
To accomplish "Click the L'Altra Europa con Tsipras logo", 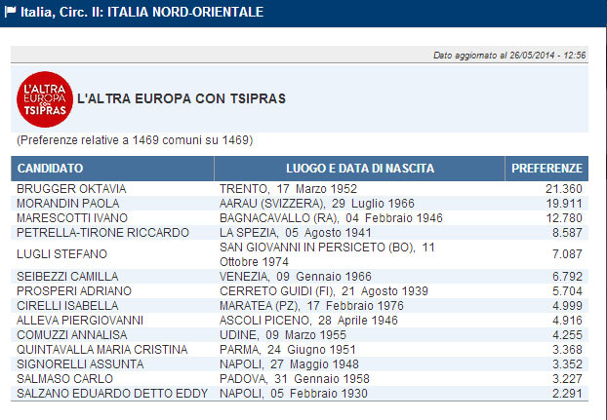I will point(45,99).
